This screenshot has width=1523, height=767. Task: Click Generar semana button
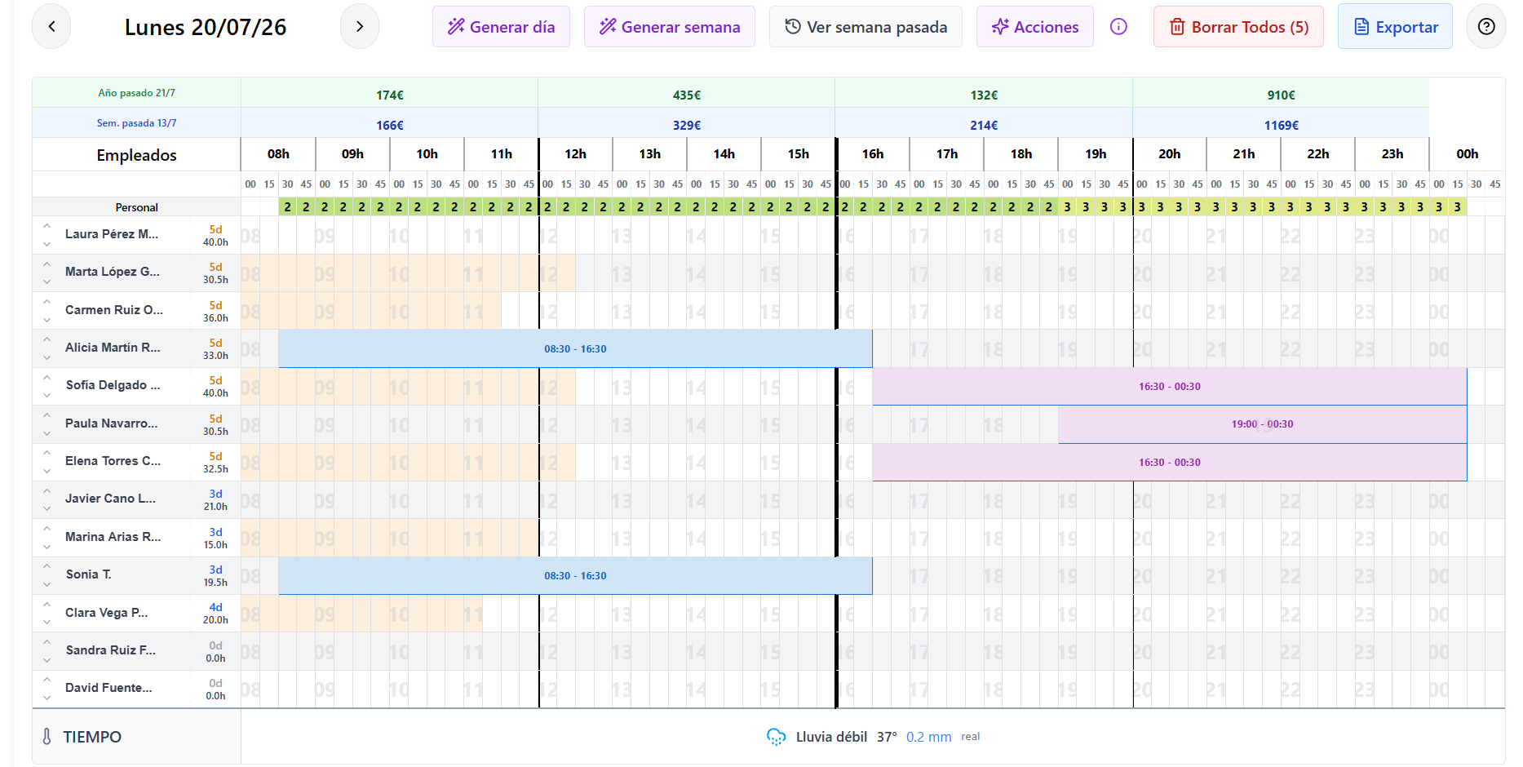(x=670, y=27)
